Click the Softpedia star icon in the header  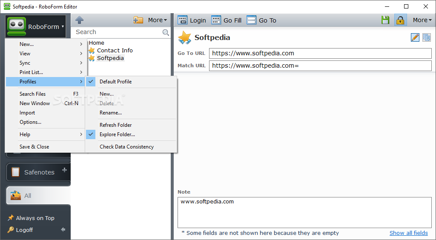tap(185, 37)
